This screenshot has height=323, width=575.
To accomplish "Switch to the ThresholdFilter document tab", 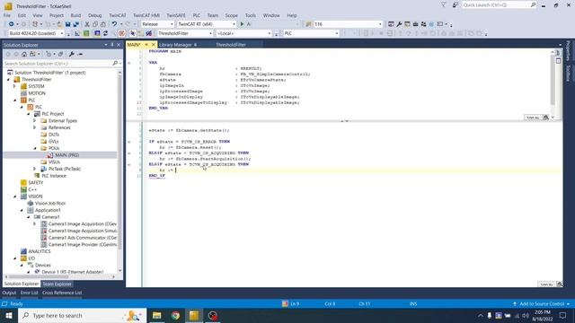I will [231, 45].
